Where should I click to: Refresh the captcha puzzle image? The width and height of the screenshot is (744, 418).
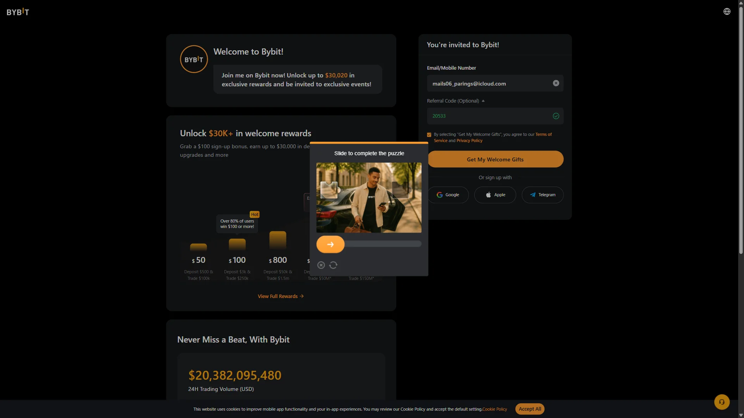[333, 265]
